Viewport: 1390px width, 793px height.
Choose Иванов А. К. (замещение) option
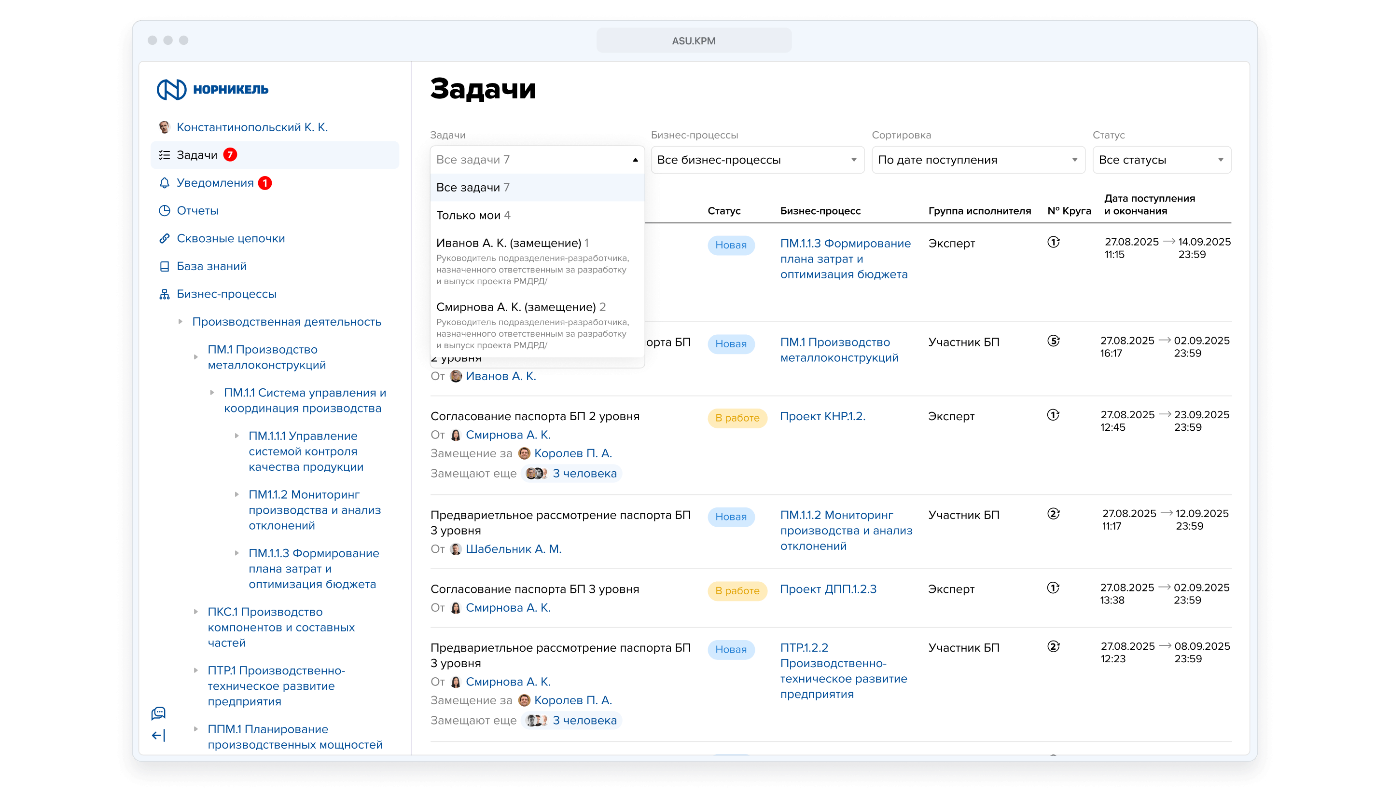[512, 244]
